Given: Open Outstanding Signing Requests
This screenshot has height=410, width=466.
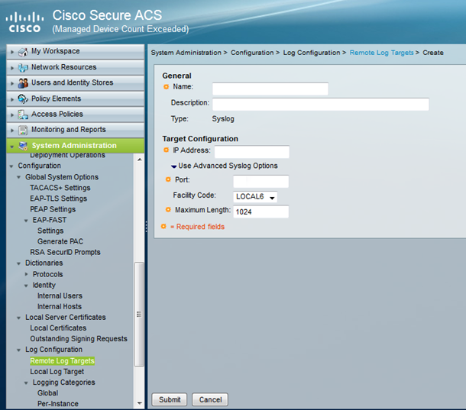Looking at the screenshot, I should coord(79,339).
